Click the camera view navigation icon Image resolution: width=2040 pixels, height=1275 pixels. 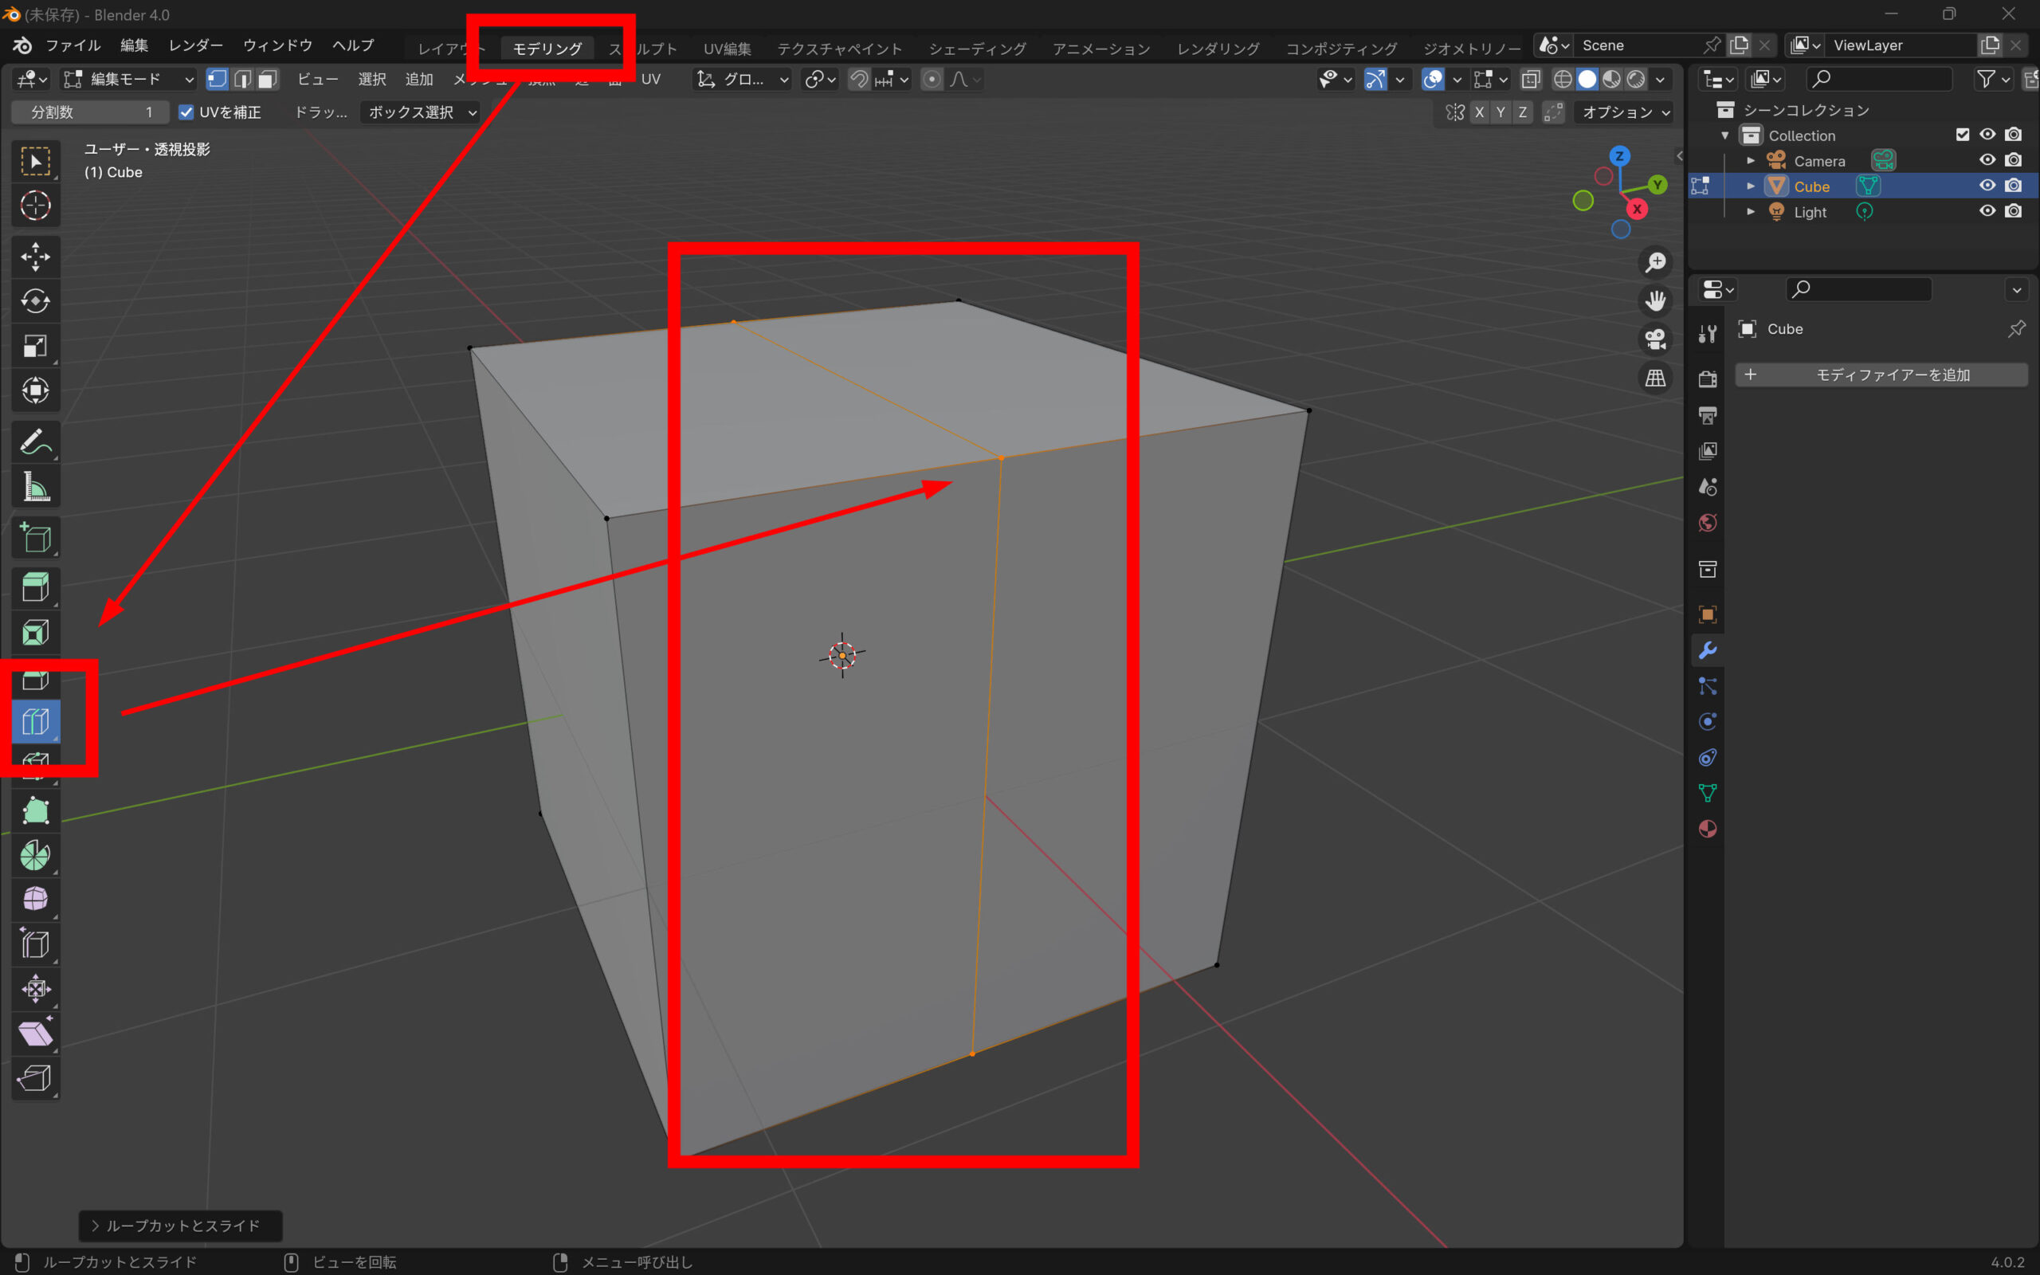pos(1655,339)
